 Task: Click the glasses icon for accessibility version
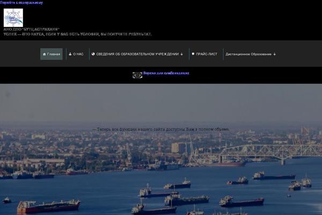click(137, 75)
